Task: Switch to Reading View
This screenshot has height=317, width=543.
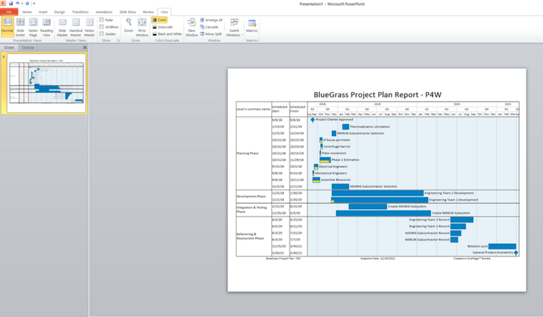Action: pyautogui.click(x=46, y=27)
